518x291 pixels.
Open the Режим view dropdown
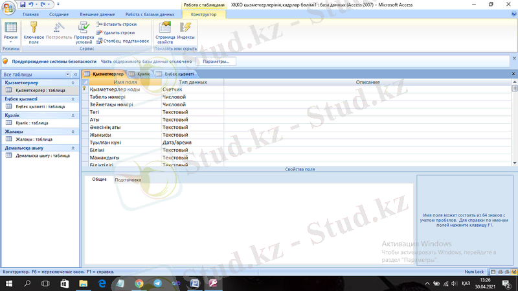(10, 41)
